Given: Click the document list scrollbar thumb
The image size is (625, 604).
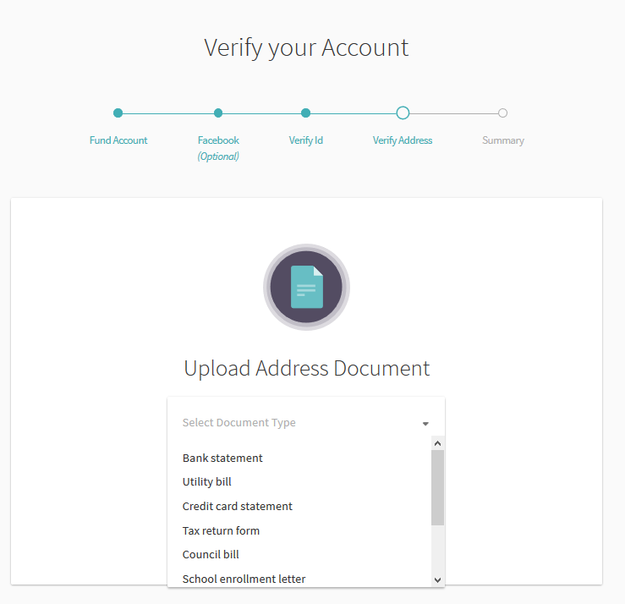Looking at the screenshot, I should pos(437,487).
